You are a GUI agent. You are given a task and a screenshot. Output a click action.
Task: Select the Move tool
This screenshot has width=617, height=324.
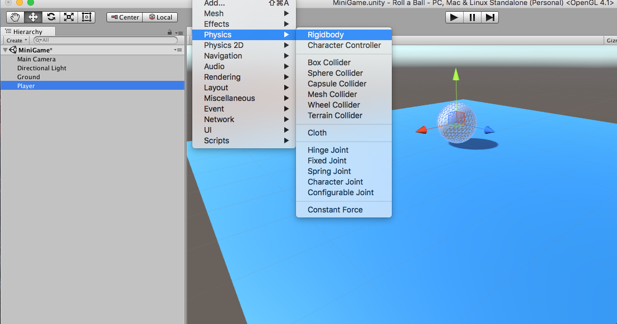coord(32,17)
